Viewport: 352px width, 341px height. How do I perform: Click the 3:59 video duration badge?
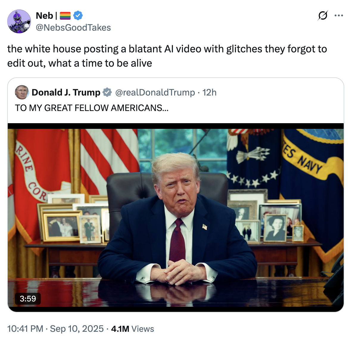(x=28, y=299)
